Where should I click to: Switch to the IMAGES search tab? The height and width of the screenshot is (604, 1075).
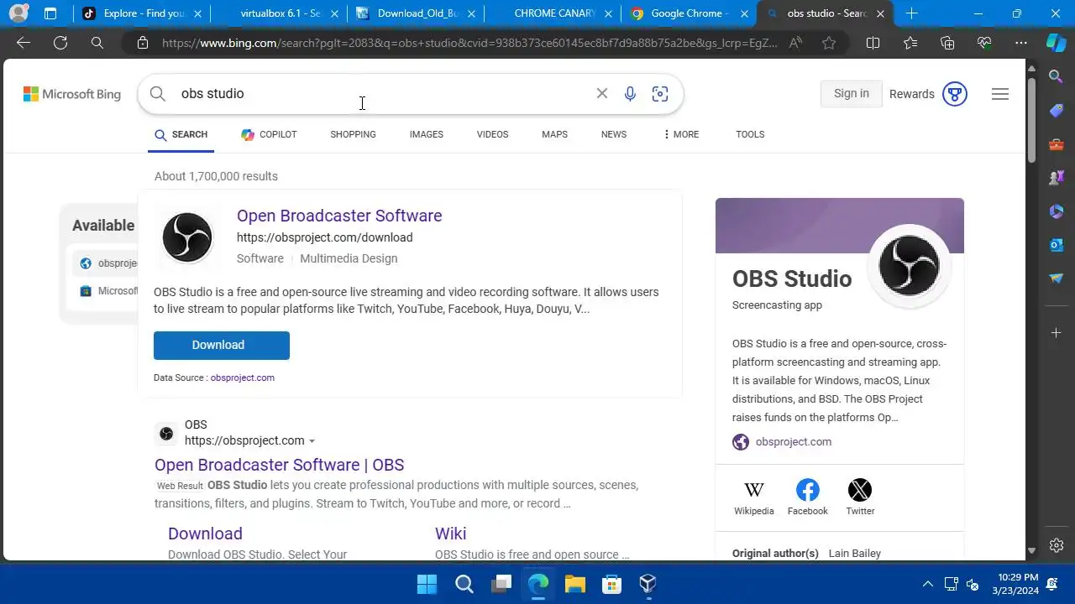(426, 134)
